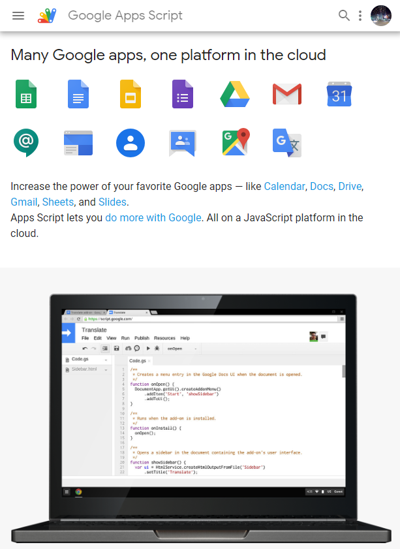Open the 'do more with Google' link

153,218
